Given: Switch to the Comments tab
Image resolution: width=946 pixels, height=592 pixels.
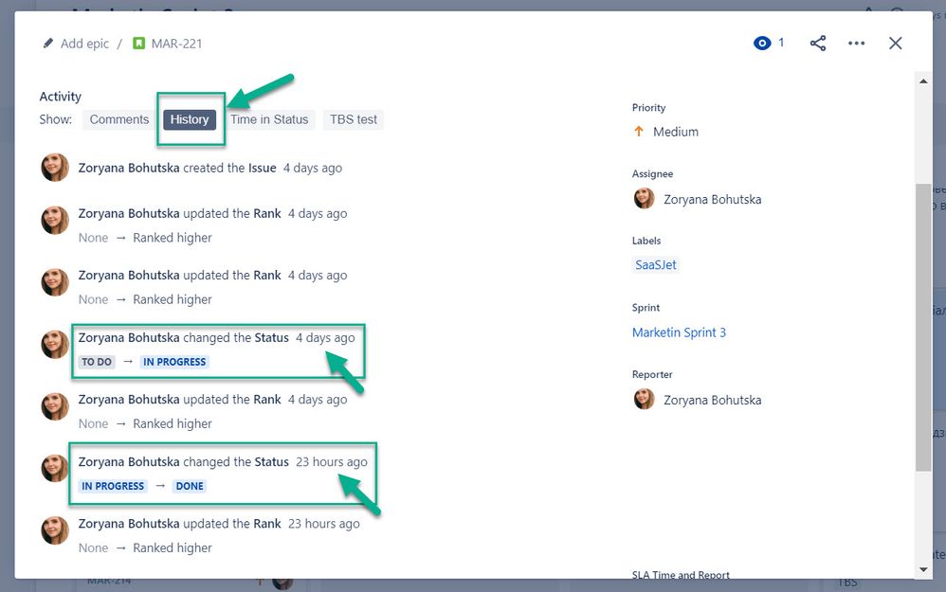Looking at the screenshot, I should click(118, 119).
